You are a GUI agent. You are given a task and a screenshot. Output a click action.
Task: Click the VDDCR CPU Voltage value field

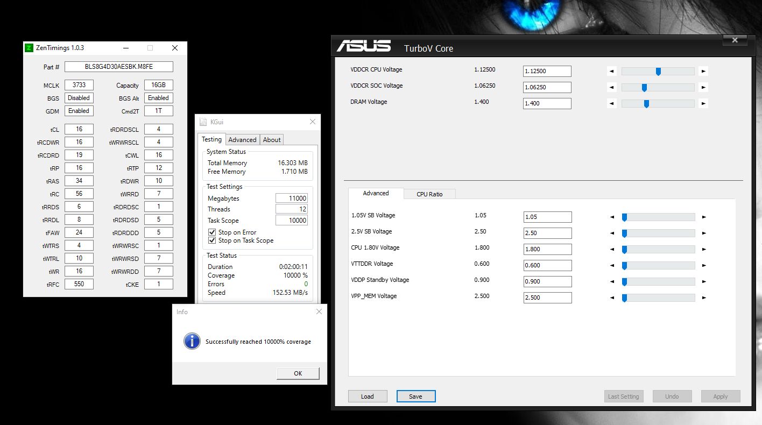click(547, 71)
